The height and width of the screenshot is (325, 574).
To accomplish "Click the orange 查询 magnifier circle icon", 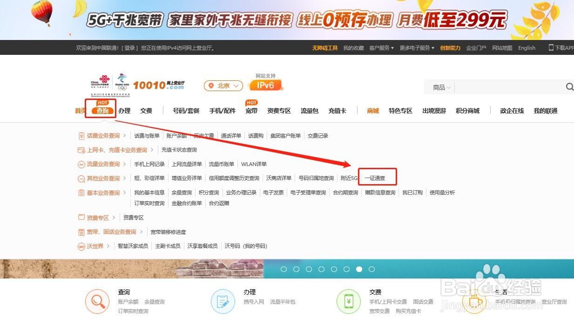I will tap(97, 301).
